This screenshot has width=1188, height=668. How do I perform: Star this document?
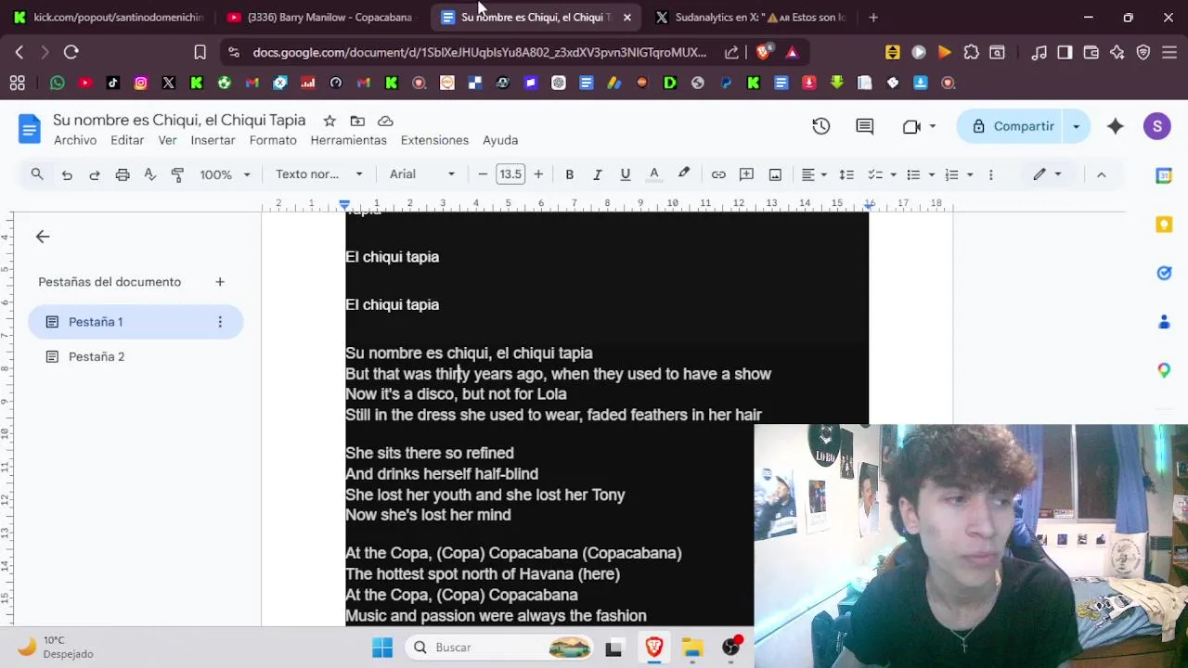click(x=329, y=121)
